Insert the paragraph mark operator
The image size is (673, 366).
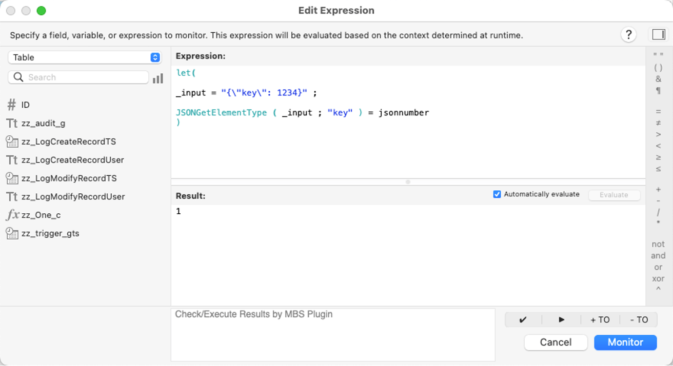pyautogui.click(x=658, y=91)
